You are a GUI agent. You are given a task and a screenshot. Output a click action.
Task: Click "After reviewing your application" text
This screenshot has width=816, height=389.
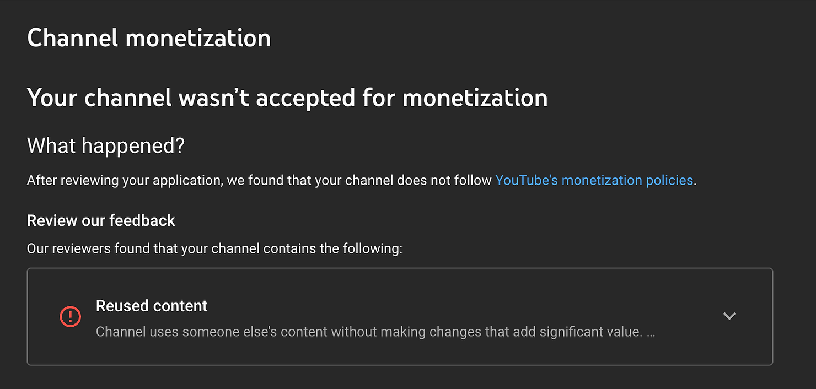(x=124, y=180)
